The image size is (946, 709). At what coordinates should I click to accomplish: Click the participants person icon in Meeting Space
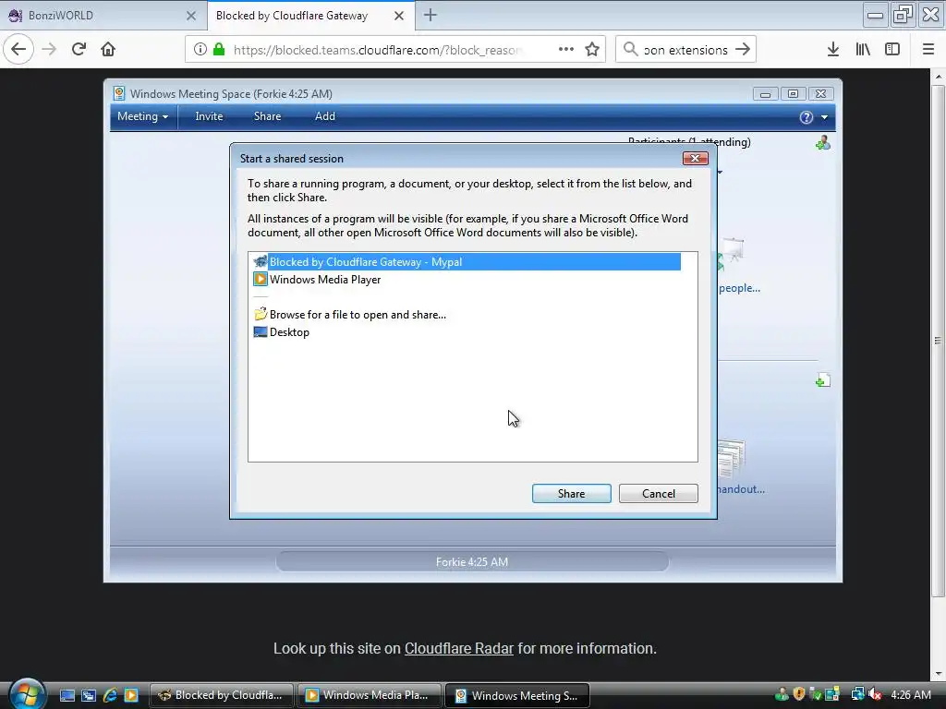(823, 143)
